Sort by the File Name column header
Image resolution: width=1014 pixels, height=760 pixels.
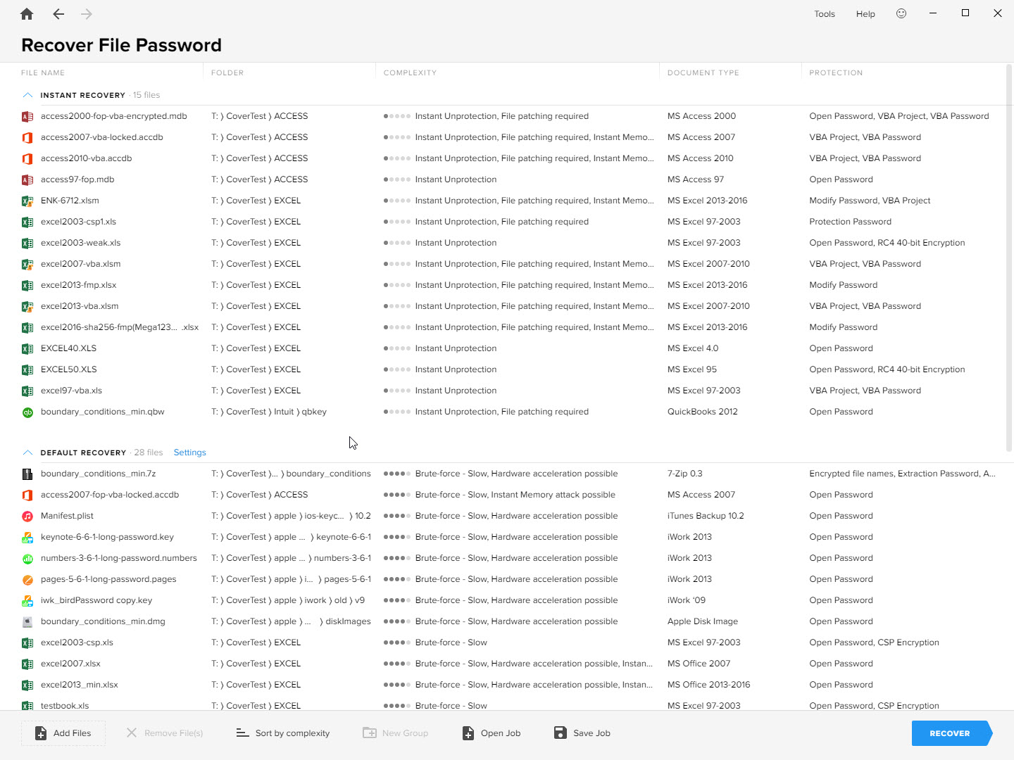pyautogui.click(x=43, y=73)
